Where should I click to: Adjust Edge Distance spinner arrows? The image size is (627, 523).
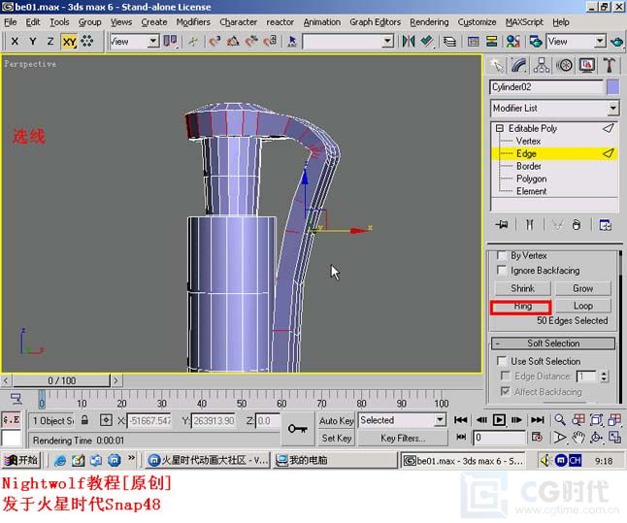605,376
